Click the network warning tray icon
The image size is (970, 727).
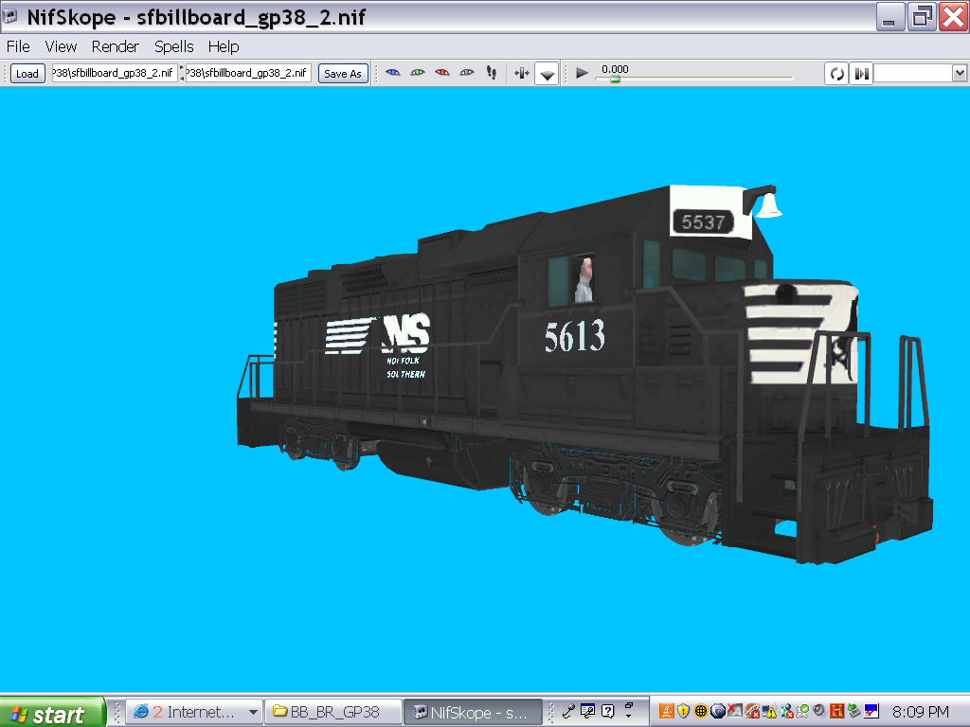[x=769, y=712]
